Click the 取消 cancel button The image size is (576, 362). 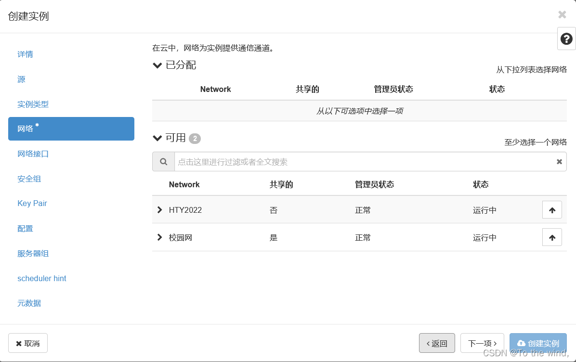[28, 343]
